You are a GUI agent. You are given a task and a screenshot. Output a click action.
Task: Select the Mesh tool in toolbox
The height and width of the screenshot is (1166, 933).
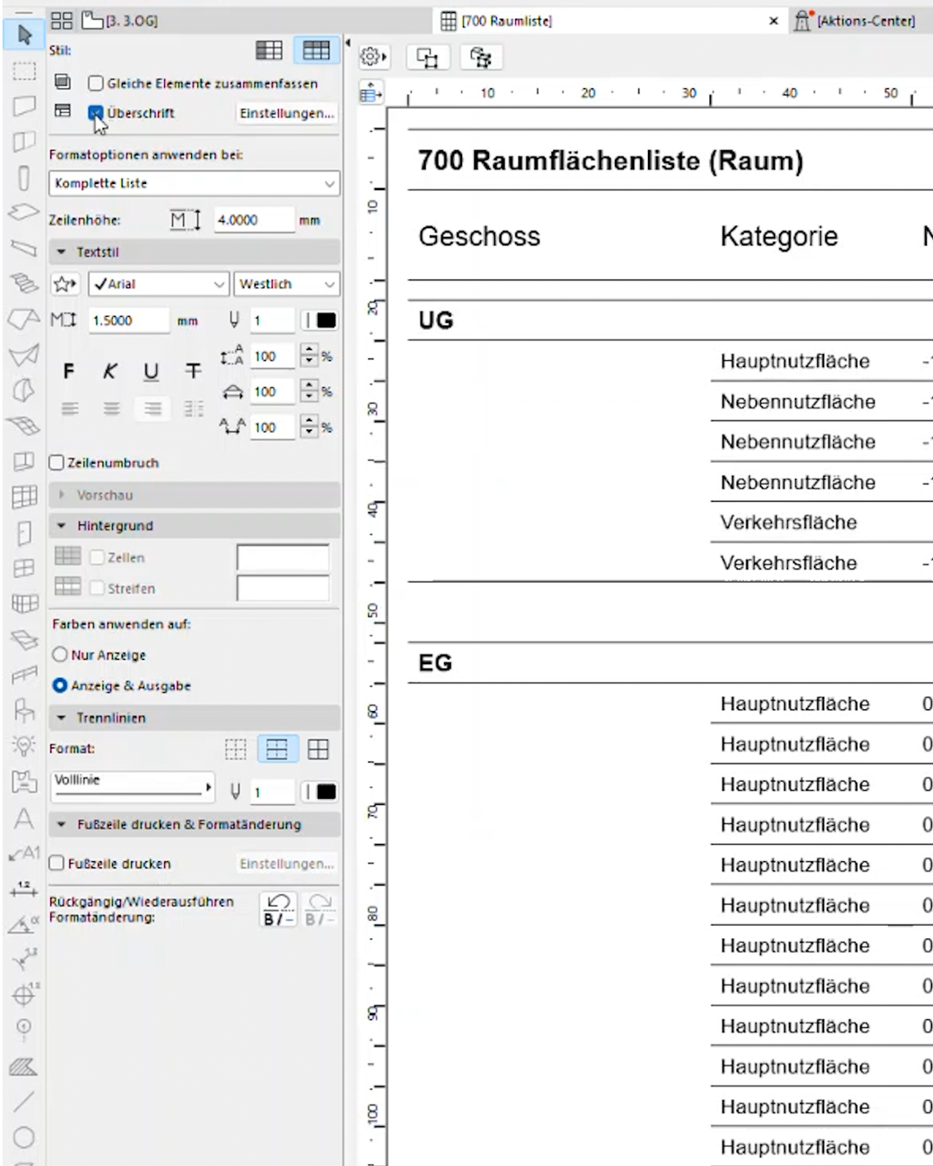point(24,425)
